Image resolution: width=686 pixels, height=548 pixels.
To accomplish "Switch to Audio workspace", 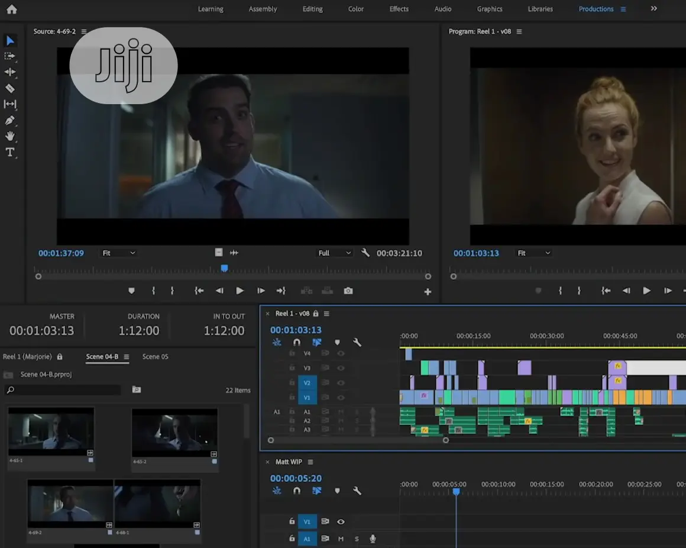I will click(x=443, y=9).
